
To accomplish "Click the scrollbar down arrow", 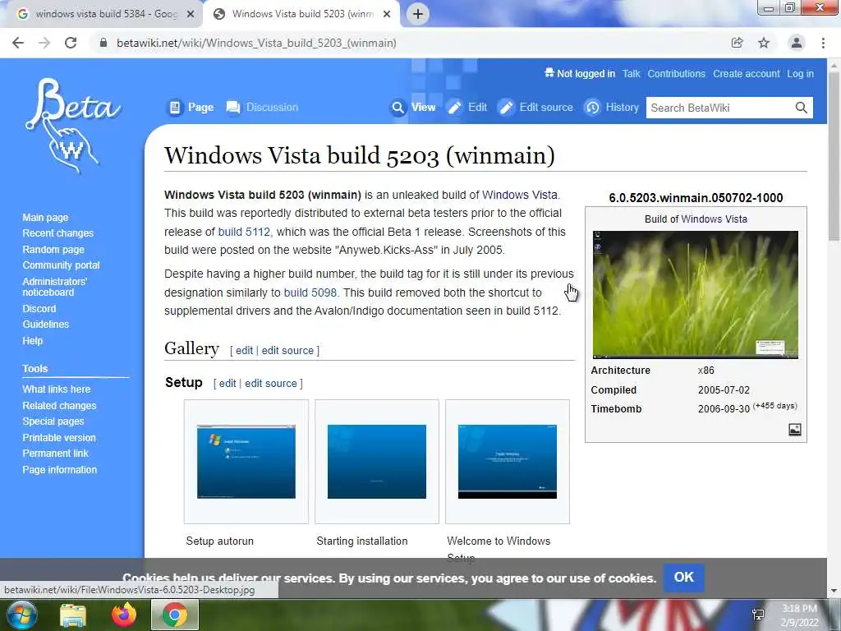I will (x=834, y=591).
